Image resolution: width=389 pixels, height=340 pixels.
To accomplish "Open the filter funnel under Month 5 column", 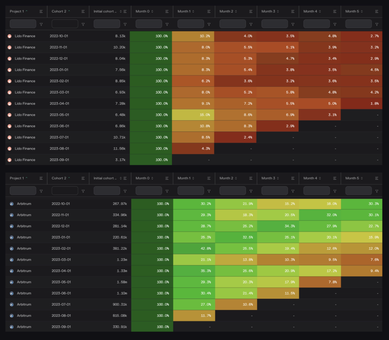I will [x=377, y=23].
